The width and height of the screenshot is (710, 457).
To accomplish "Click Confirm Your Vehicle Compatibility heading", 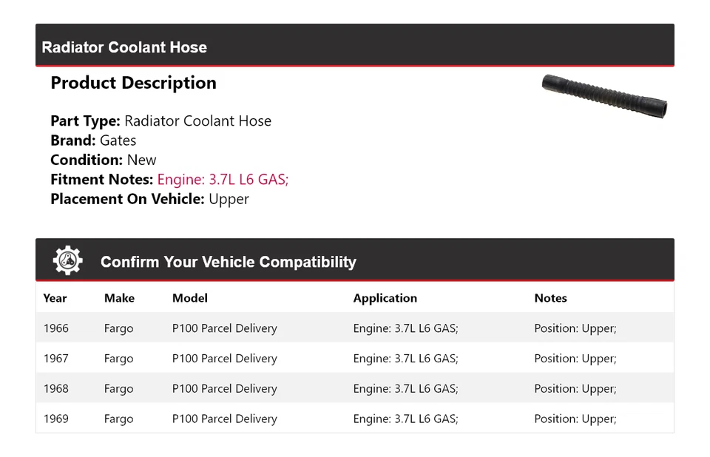I will (228, 262).
